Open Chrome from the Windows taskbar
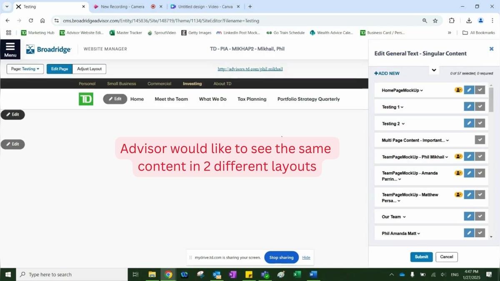The height and width of the screenshot is (281, 500). (x=168, y=274)
